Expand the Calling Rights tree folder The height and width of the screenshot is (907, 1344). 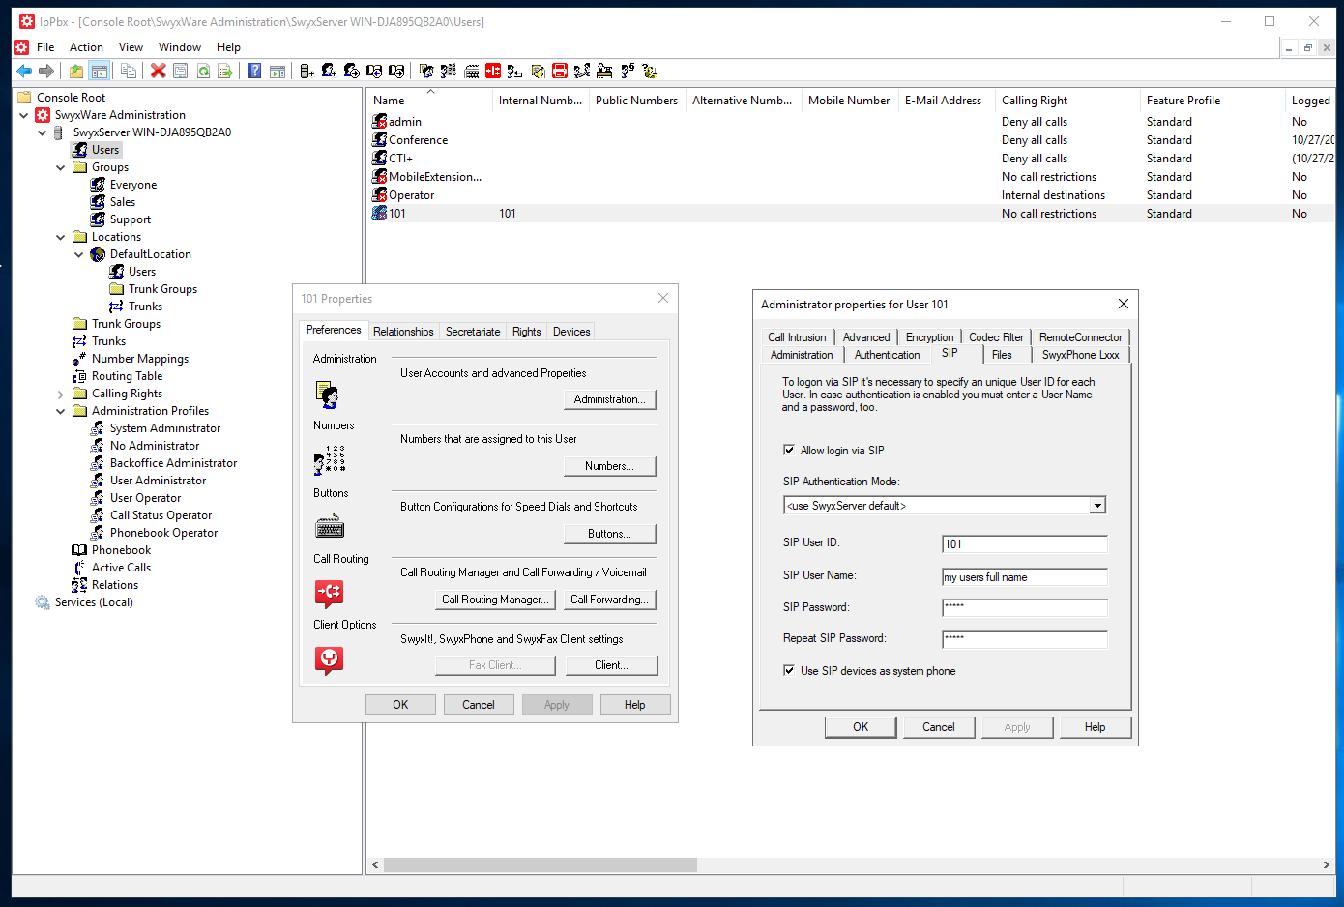click(x=60, y=395)
